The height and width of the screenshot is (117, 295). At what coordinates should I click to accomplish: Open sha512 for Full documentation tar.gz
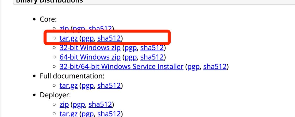(x=109, y=86)
